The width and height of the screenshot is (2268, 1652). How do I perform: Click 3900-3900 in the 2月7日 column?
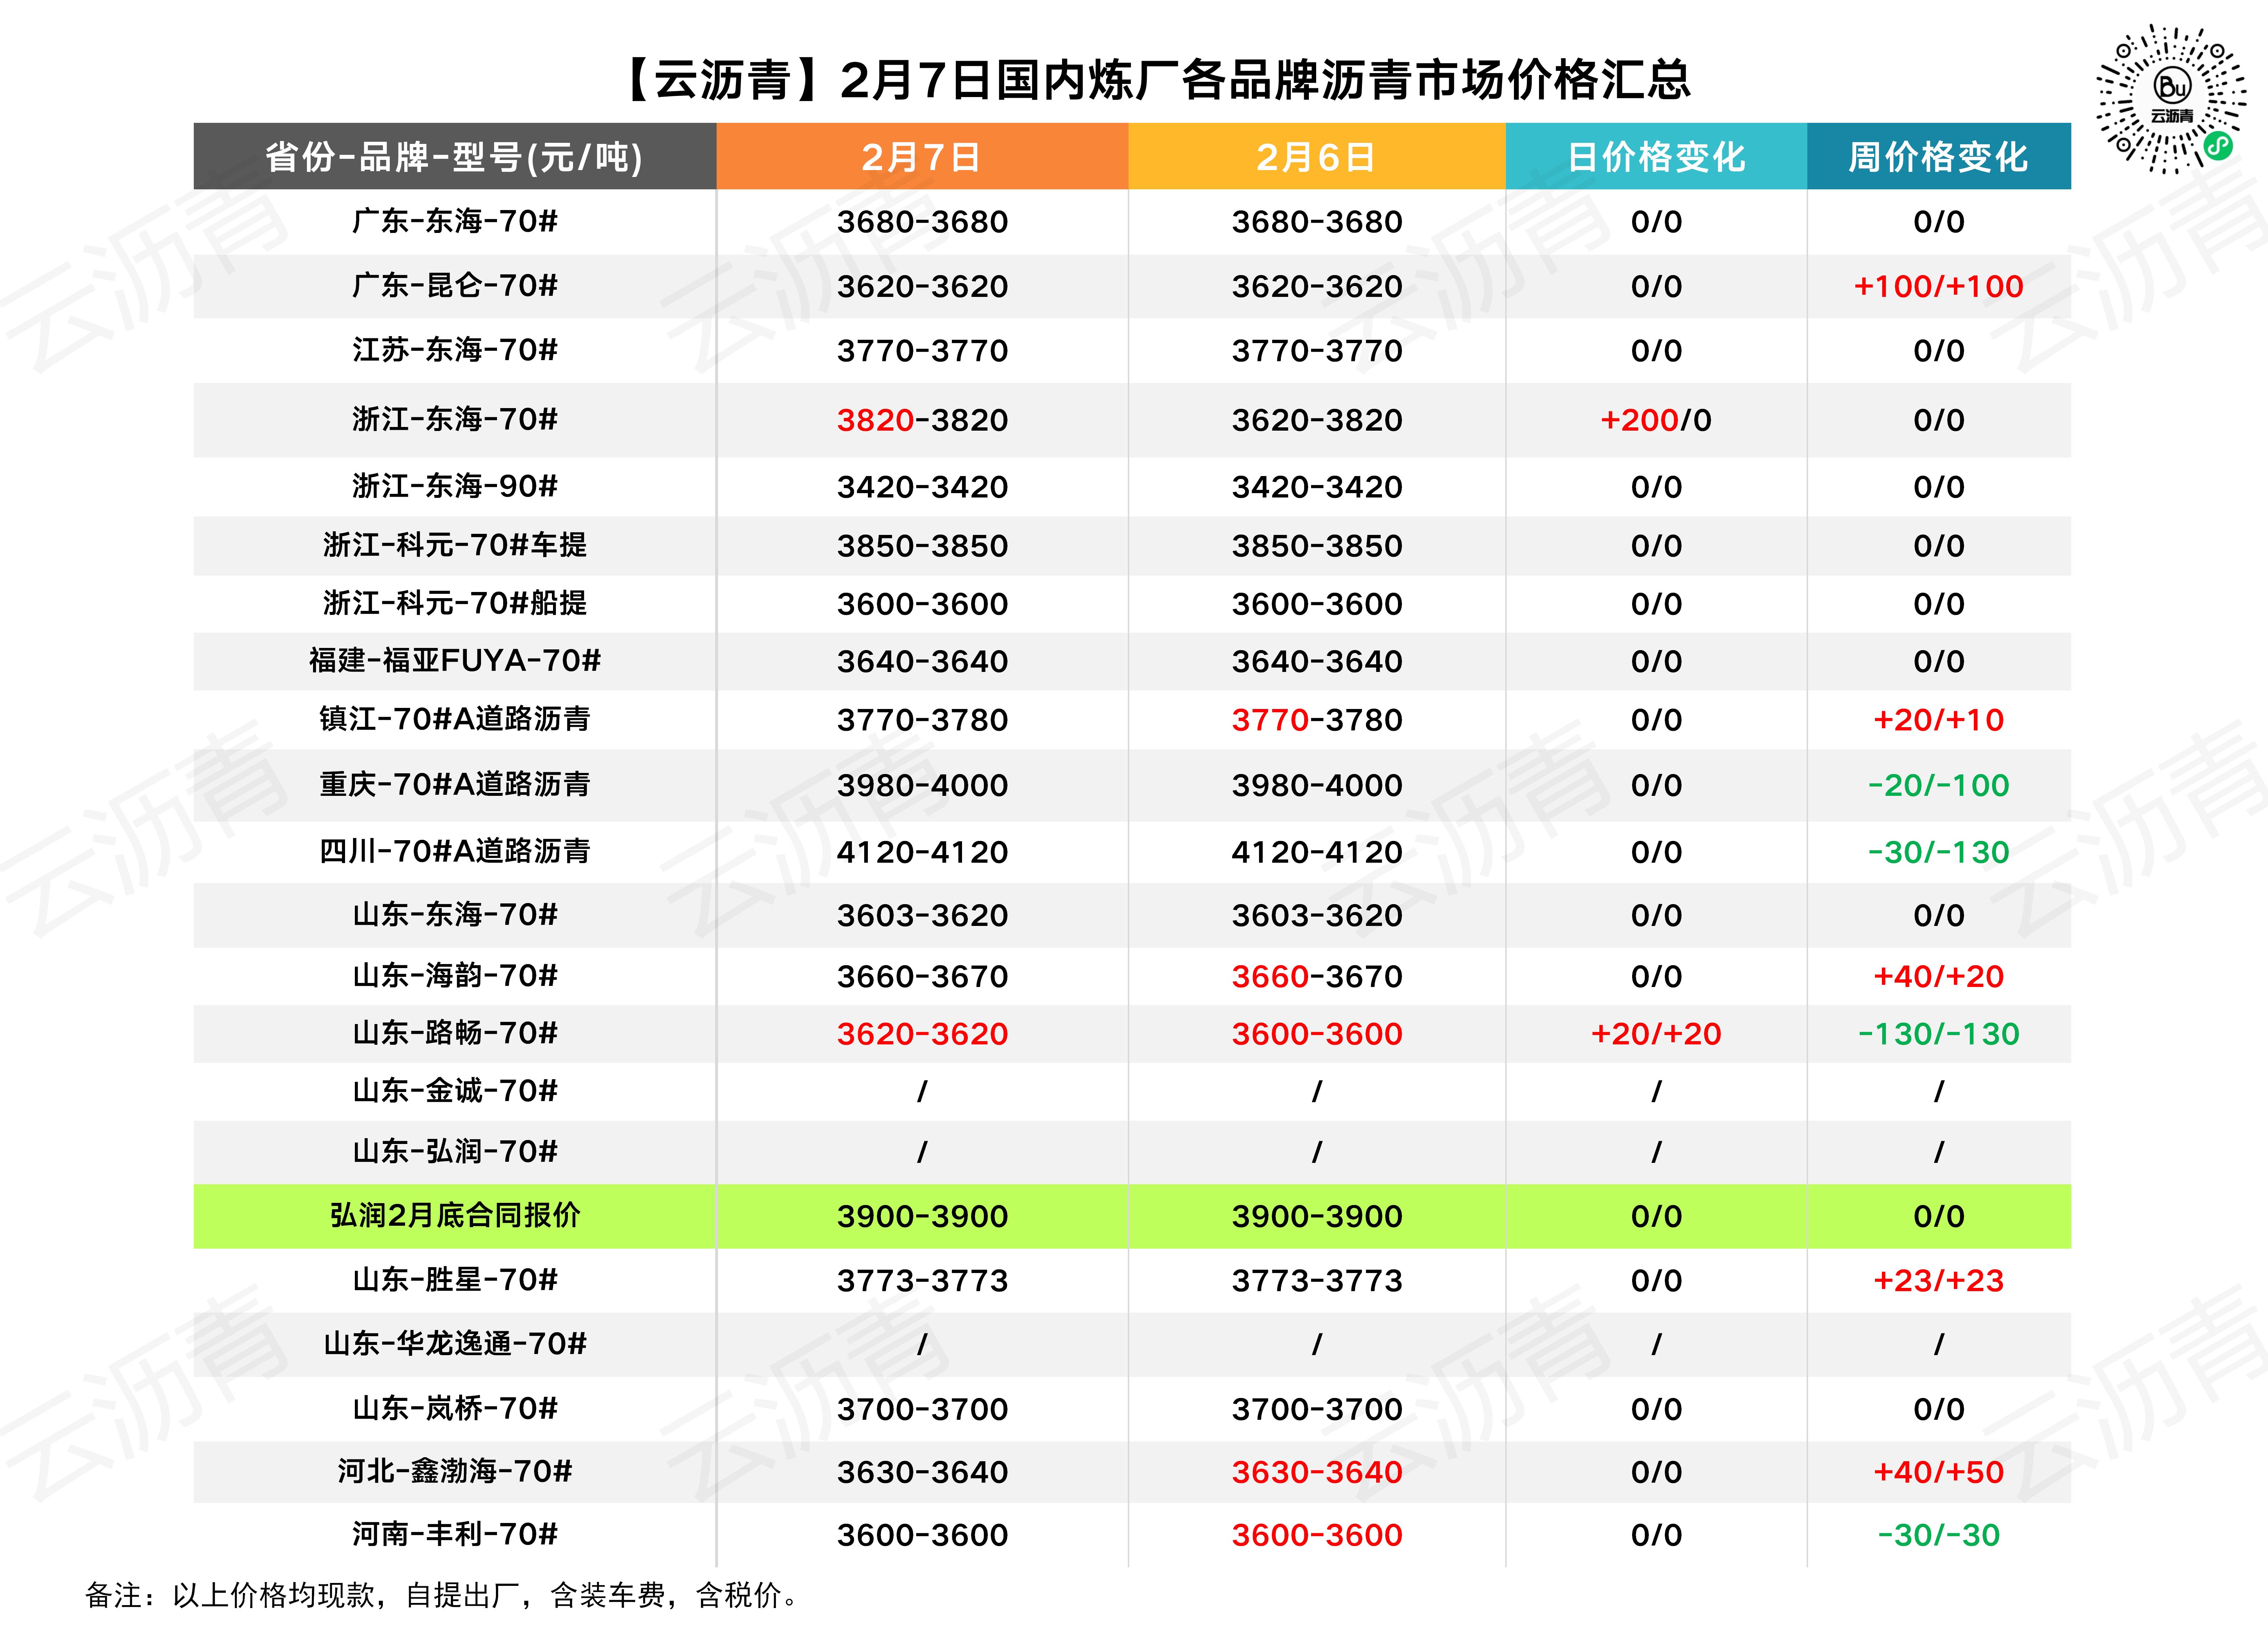pyautogui.click(x=922, y=1217)
